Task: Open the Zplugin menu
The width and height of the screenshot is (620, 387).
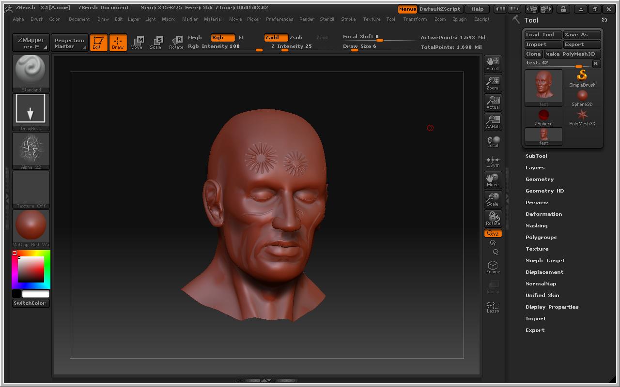Action: [459, 19]
